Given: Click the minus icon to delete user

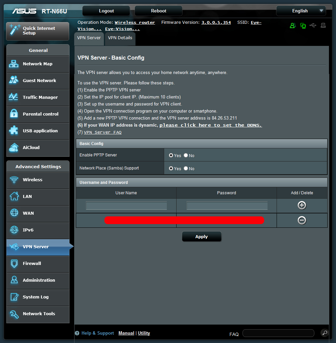Looking at the screenshot, I should pyautogui.click(x=302, y=220).
